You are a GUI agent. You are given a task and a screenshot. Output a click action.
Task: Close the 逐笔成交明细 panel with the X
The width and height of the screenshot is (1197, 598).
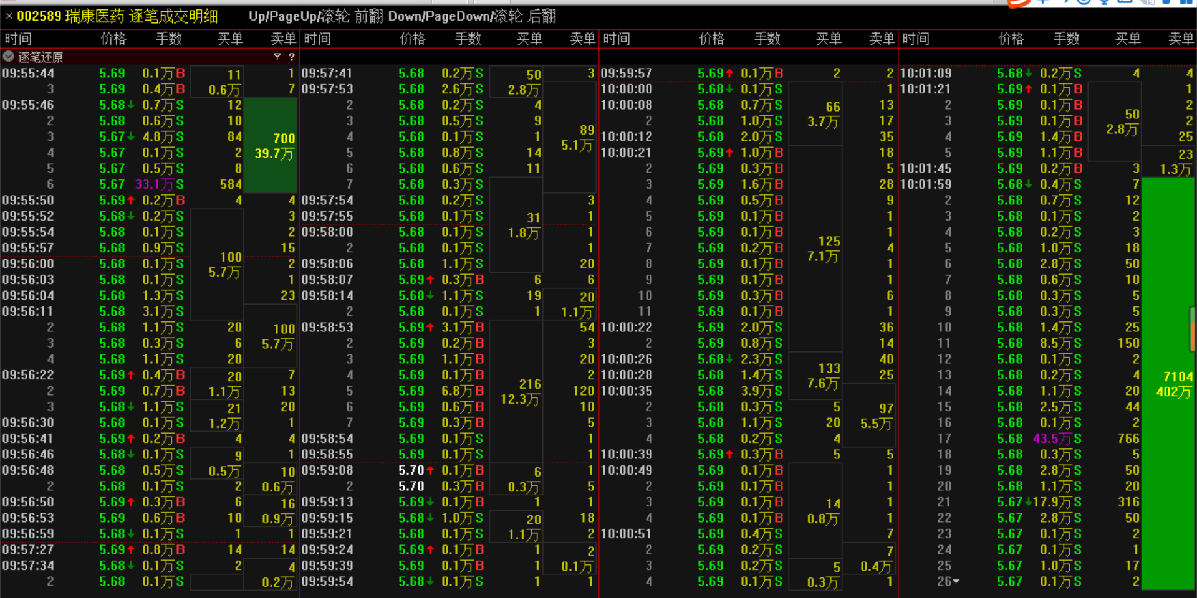(9, 16)
